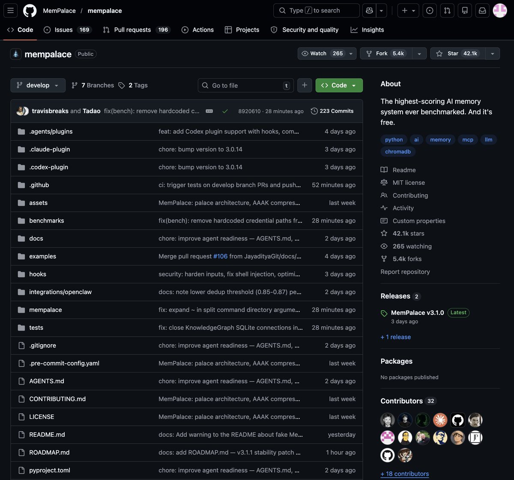Viewport: 514px width, 480px height.
Task: Open the hooks folder
Action: (38, 274)
